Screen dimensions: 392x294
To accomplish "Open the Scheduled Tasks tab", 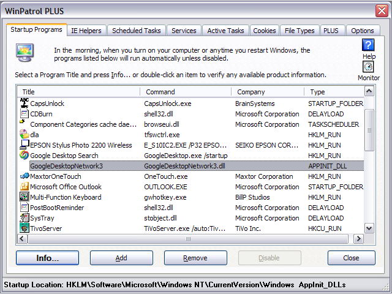I will tap(136, 31).
